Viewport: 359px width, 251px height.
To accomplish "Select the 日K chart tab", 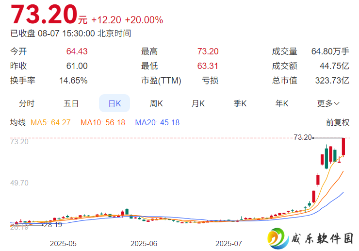I will pos(114,103).
